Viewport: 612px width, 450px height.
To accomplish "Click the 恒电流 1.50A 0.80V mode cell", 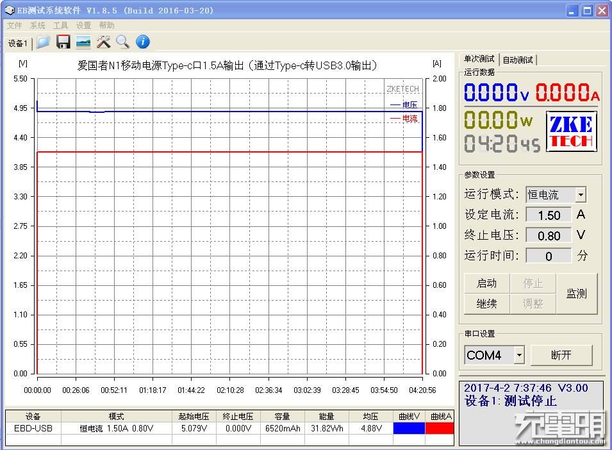I will 116,428.
